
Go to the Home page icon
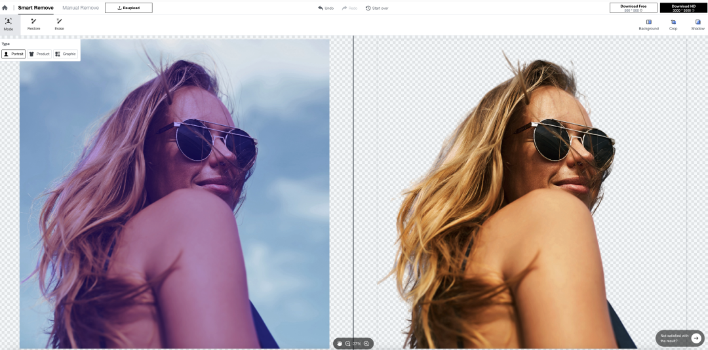tap(5, 8)
